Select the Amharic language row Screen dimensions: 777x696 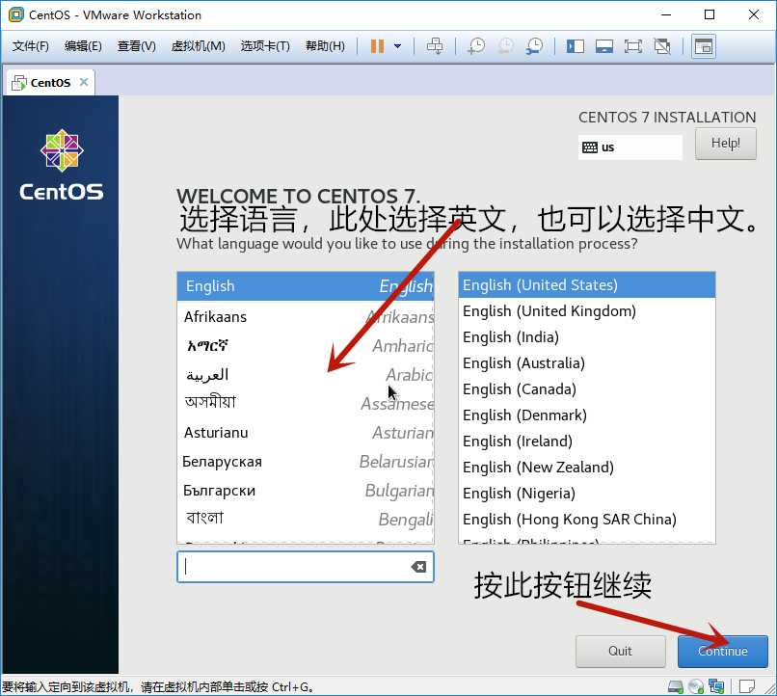point(306,346)
